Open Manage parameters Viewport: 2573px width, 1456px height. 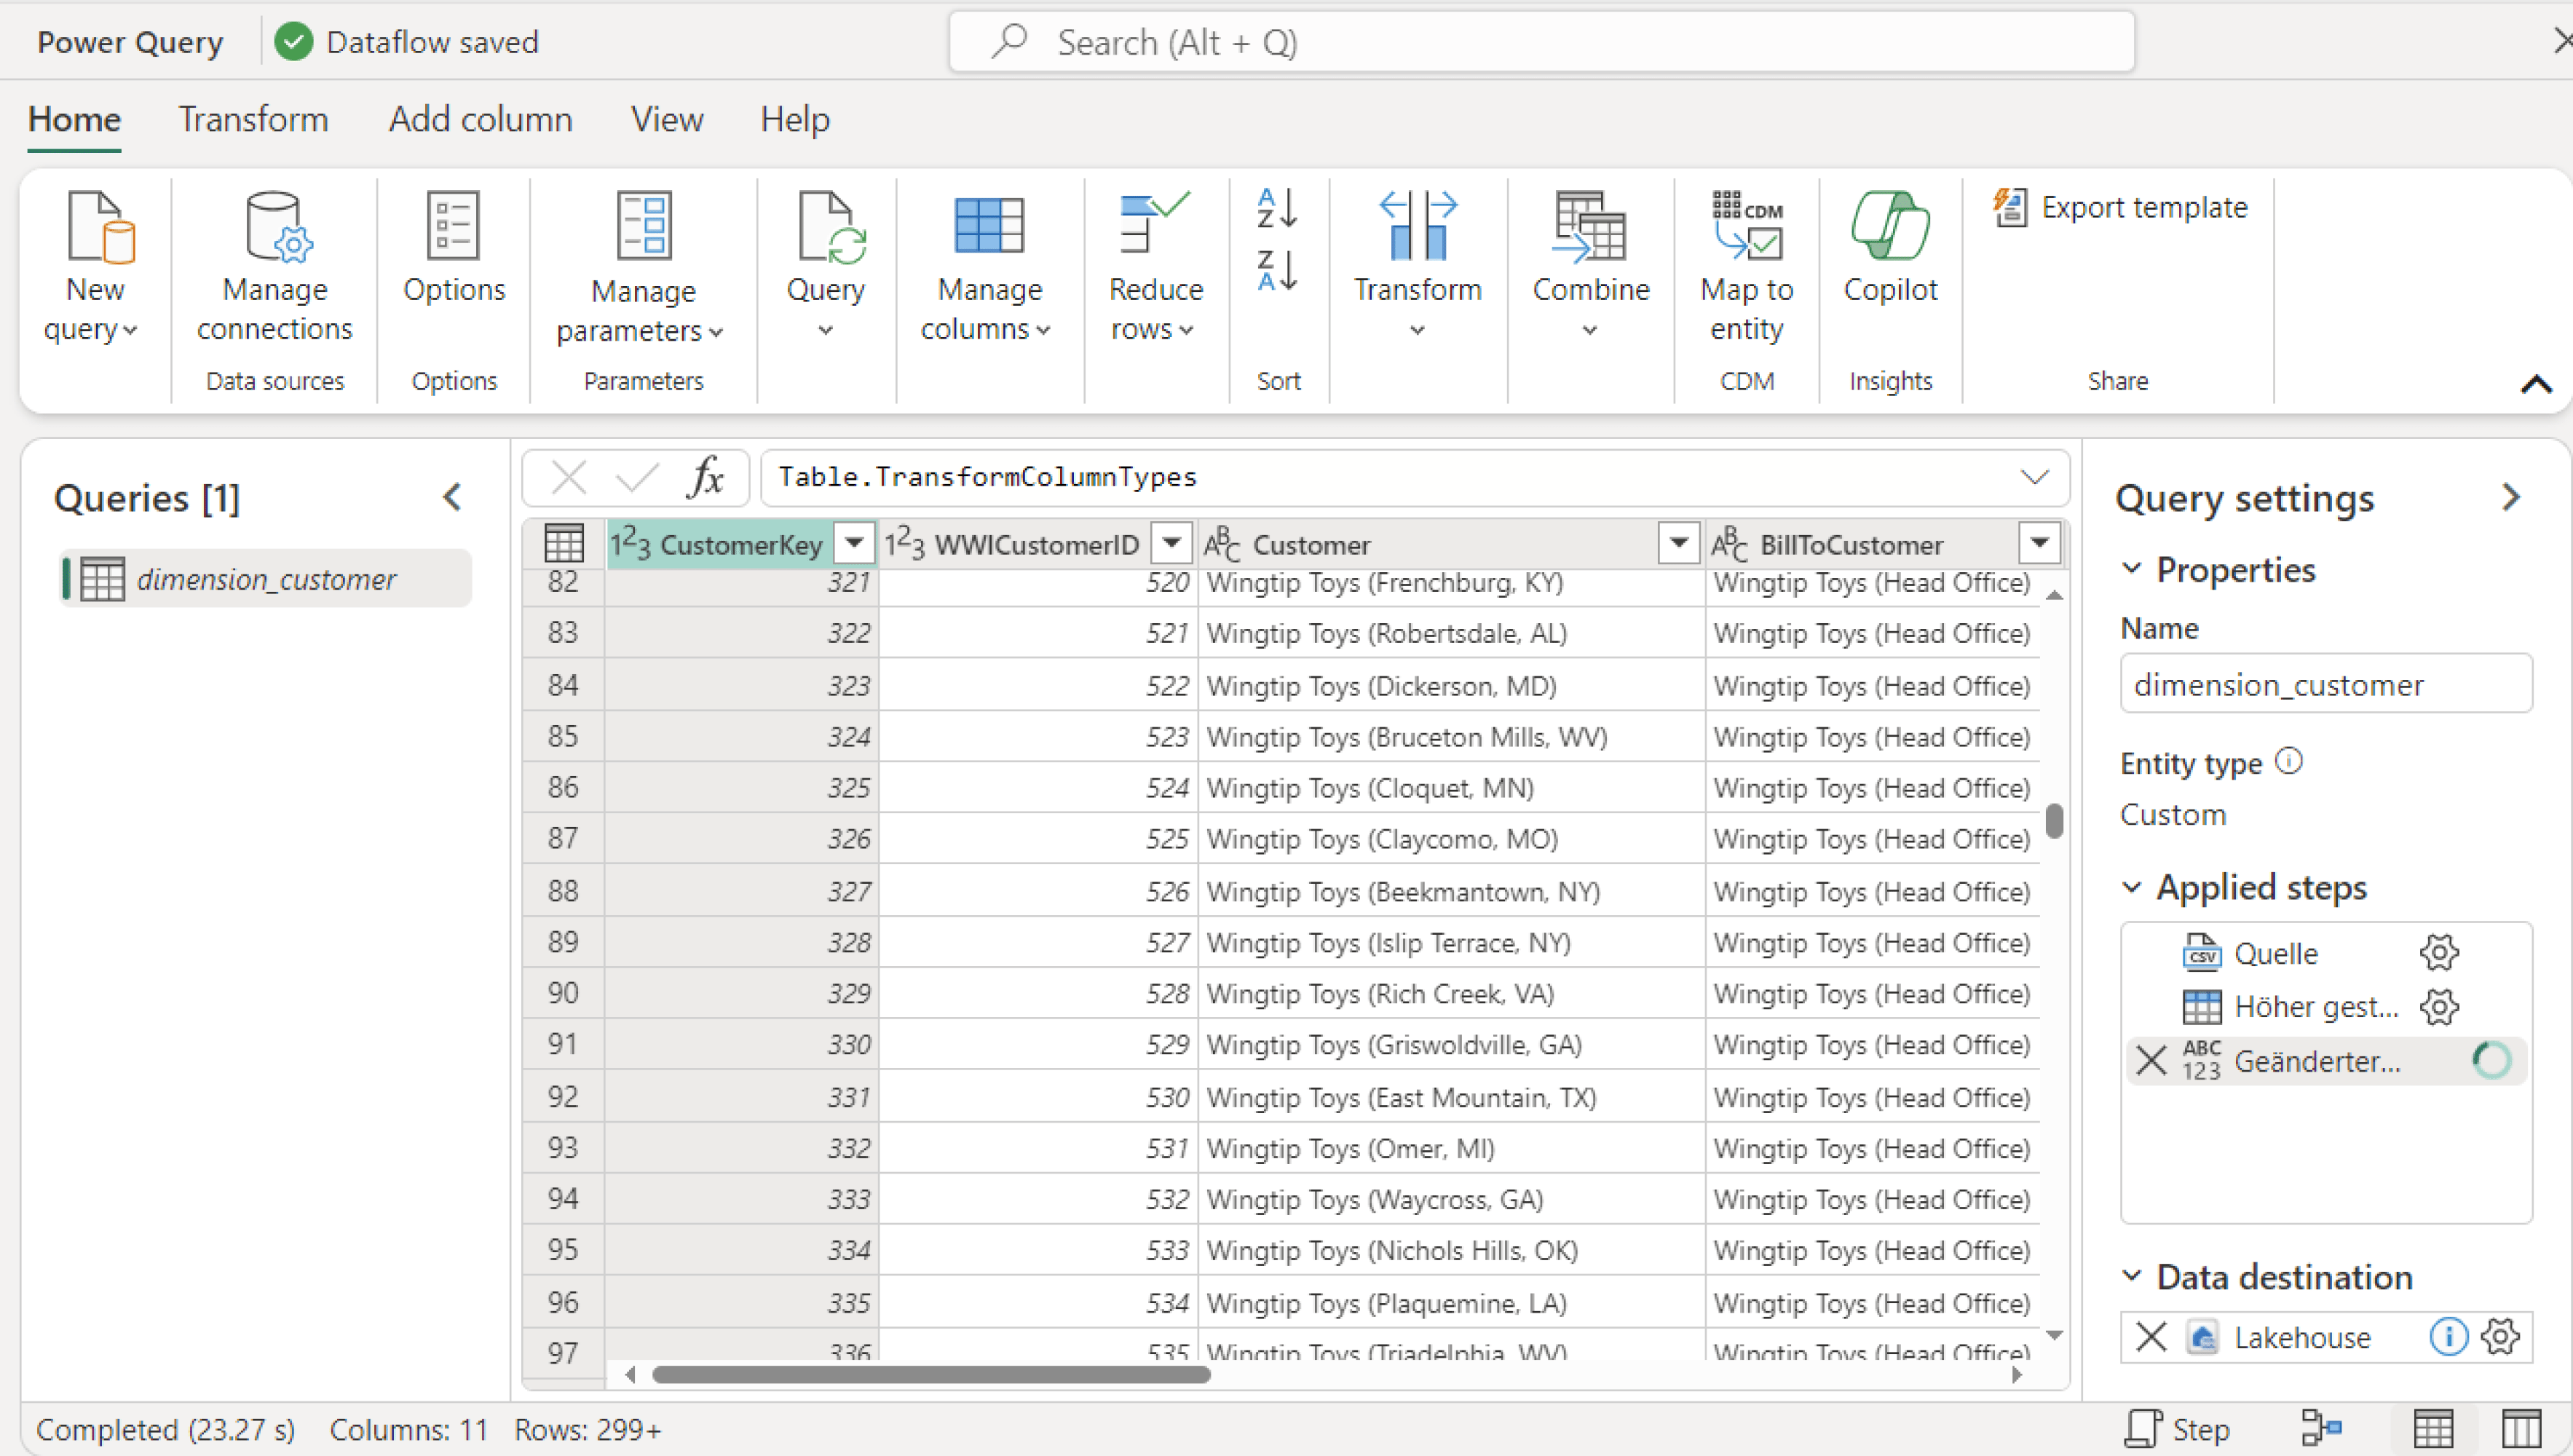(x=642, y=267)
